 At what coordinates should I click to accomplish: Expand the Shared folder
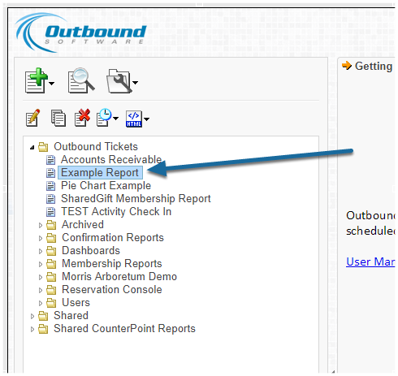click(x=32, y=316)
